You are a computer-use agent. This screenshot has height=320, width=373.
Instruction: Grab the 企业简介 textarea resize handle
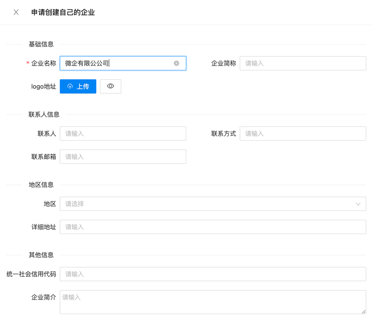(x=364, y=312)
